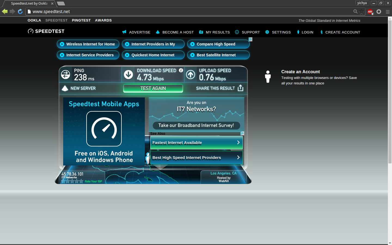Open Compare High Speed ad
The width and height of the screenshot is (392, 245).
[218, 44]
